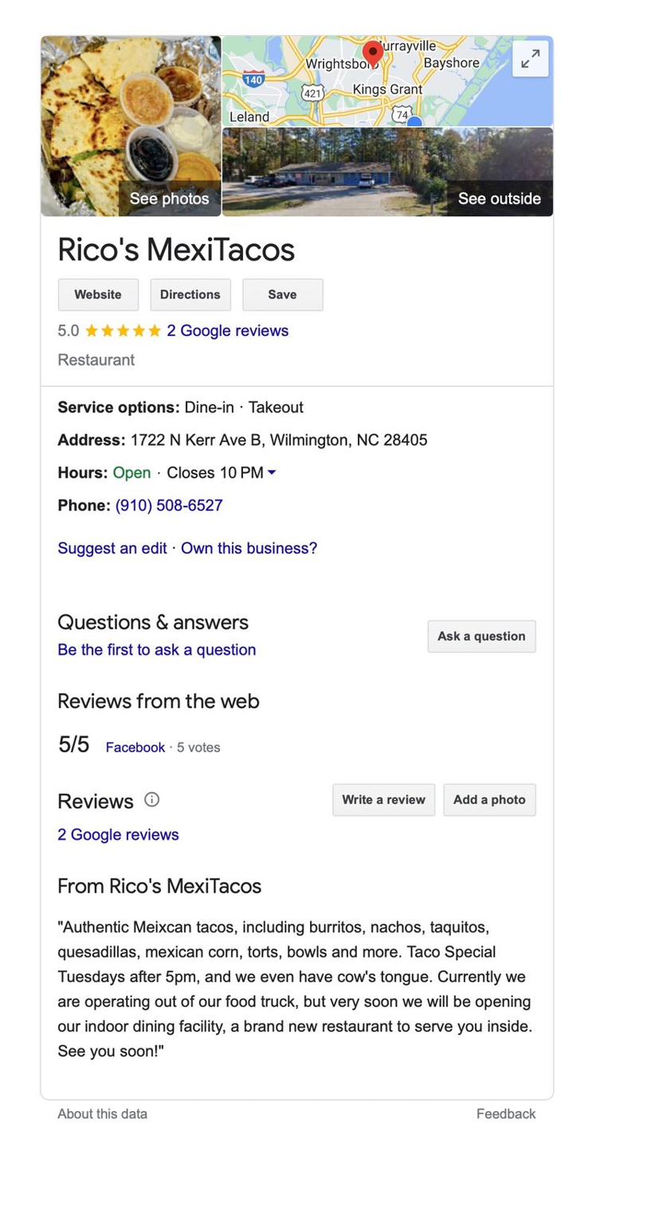Image resolution: width=647 pixels, height=1206 pixels.
Task: Open the 2 Google reviews link beside the rating
Action: (x=228, y=330)
